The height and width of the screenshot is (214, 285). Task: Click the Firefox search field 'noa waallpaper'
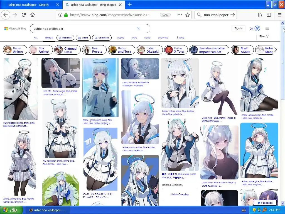tap(216, 15)
